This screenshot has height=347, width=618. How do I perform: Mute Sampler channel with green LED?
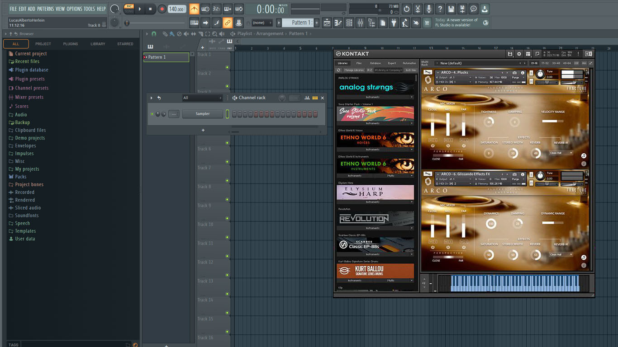click(152, 114)
